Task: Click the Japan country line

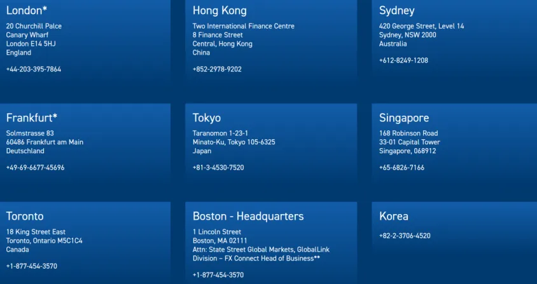Action: (x=202, y=151)
